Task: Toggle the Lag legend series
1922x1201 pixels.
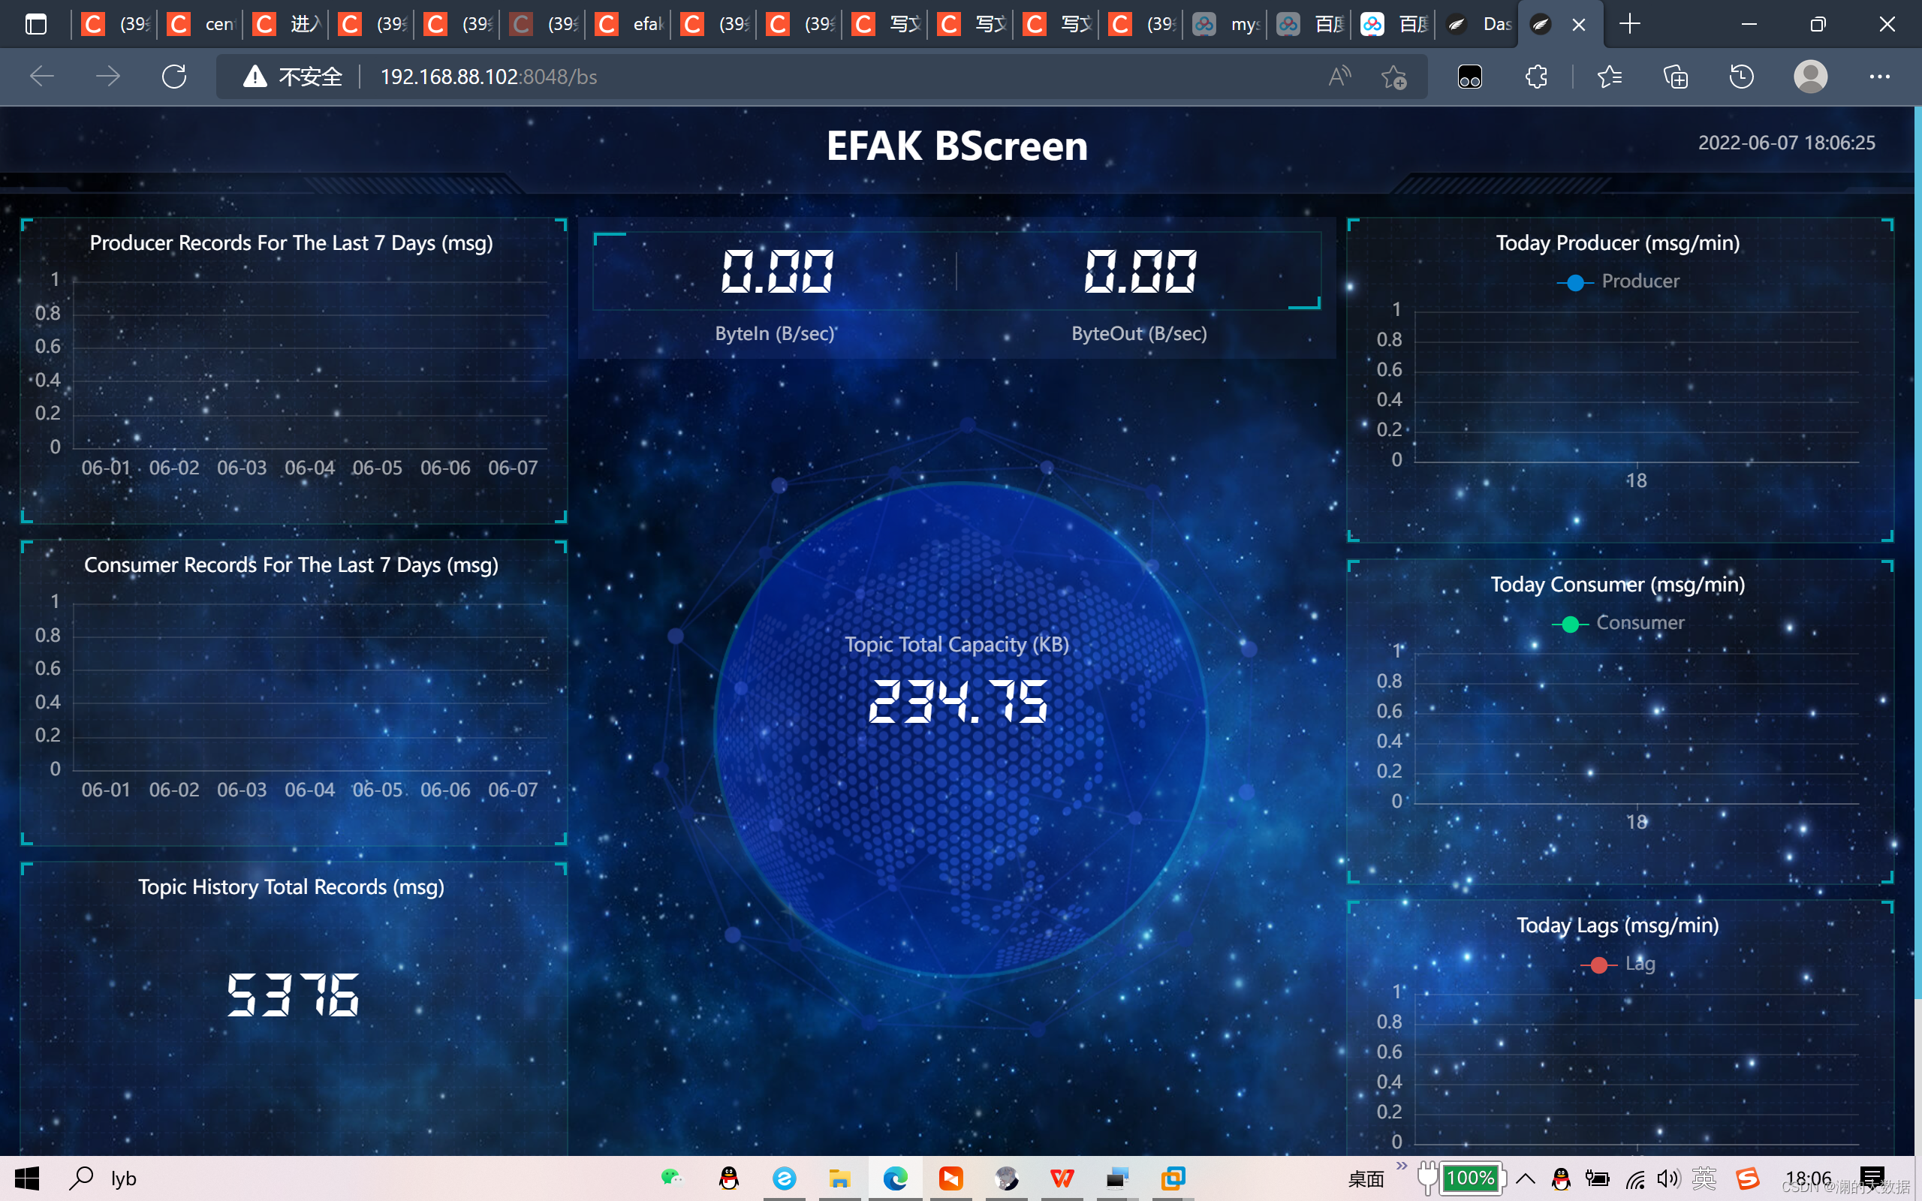Action: coord(1618,964)
